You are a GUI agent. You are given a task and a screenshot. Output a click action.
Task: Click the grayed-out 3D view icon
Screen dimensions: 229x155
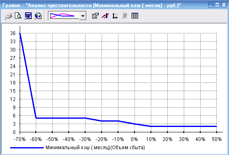click(x=125, y=16)
